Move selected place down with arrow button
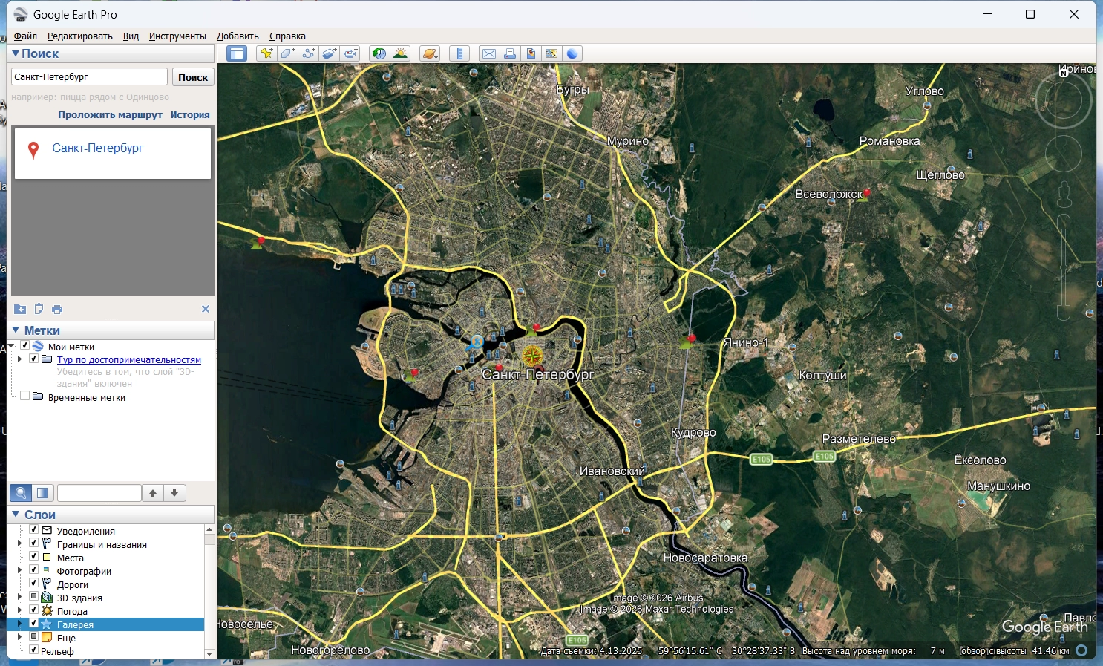The width and height of the screenshot is (1103, 666). (x=174, y=493)
